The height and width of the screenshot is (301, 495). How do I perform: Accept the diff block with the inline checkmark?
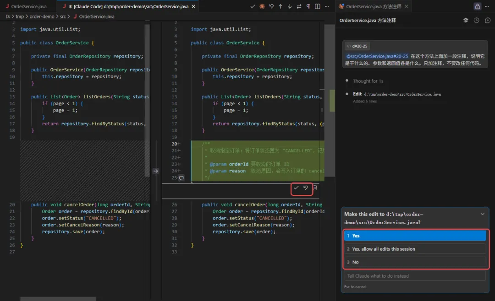[x=296, y=188]
